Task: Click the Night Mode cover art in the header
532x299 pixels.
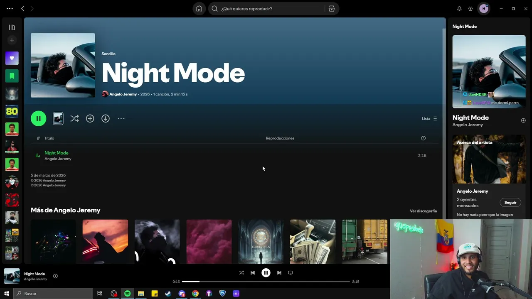Action: (63, 65)
